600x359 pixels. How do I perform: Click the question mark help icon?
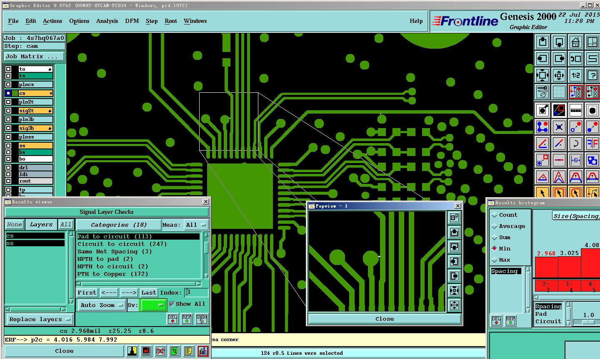coord(592,75)
